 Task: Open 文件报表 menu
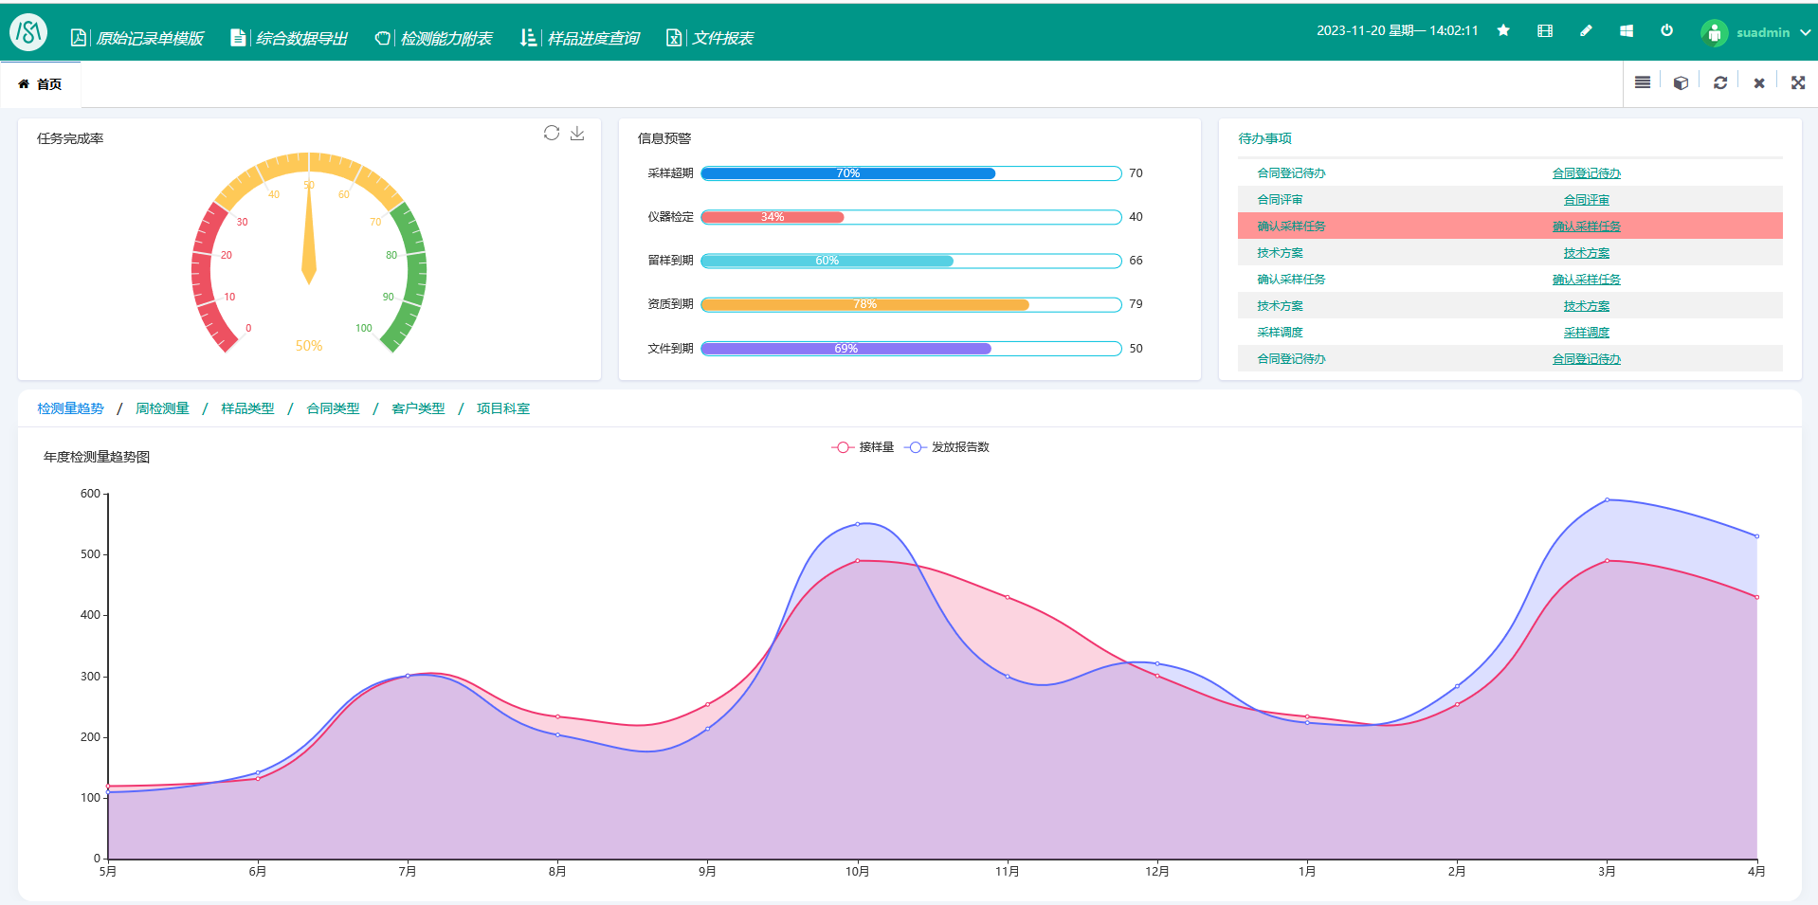pos(710,38)
